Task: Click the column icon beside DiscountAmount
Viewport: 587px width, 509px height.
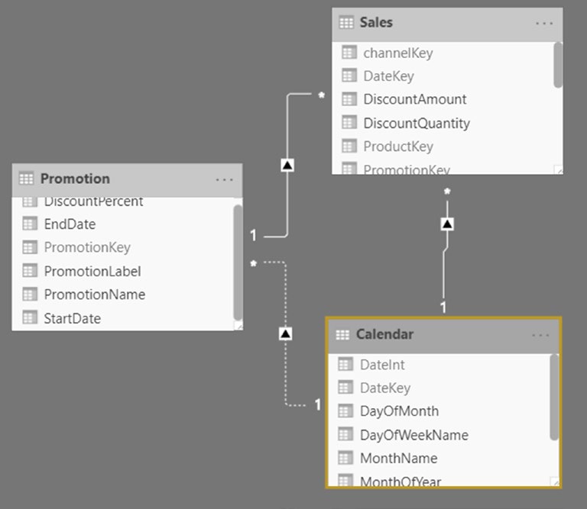Action: 349,99
